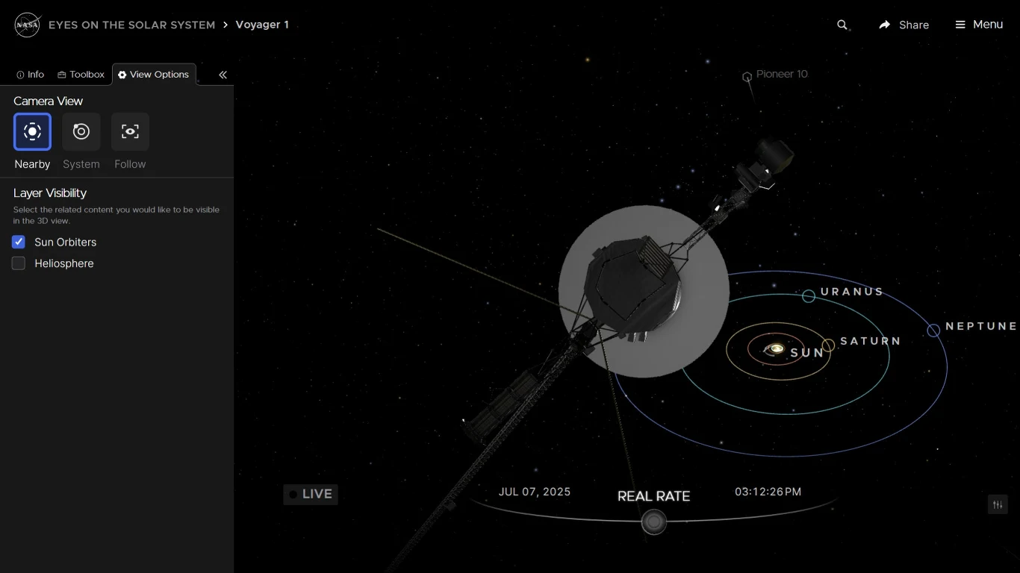This screenshot has height=573, width=1020.
Task: Click Eyes on the Solar System breadcrumb
Action: click(x=132, y=25)
